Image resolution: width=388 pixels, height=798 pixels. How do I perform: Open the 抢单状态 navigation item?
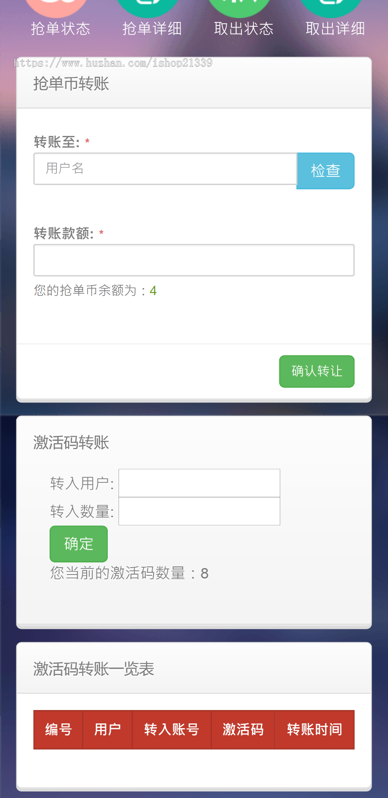(x=60, y=28)
